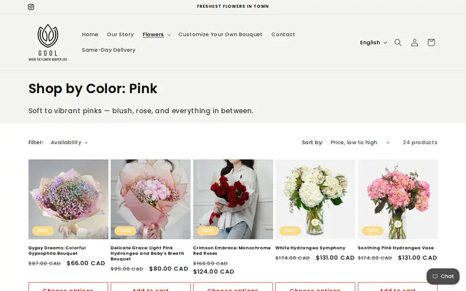466x291 pixels.
Task: Click the Sale badge on Crimson Embrace
Action: click(208, 230)
